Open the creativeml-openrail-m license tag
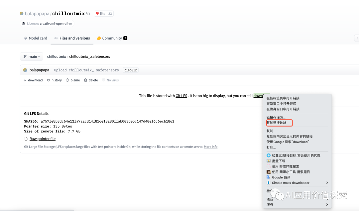 (x=47, y=24)
